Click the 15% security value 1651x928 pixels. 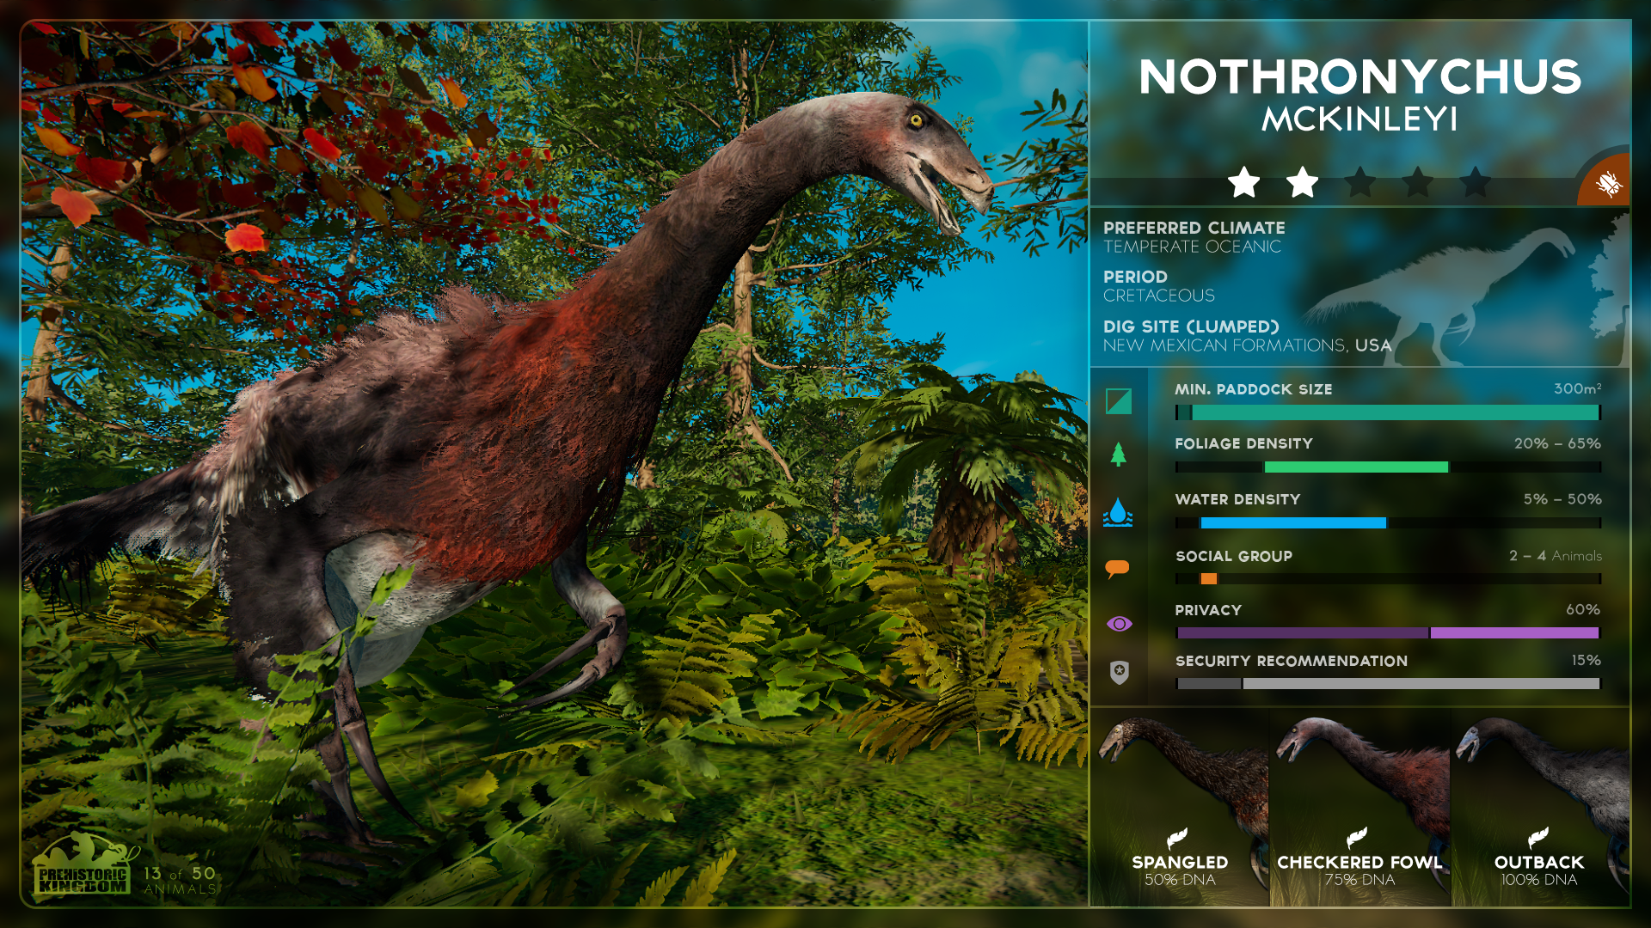(x=1586, y=660)
